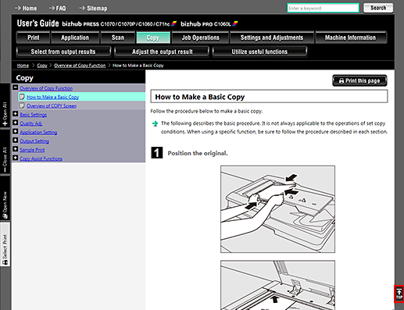Open the Copy Assist Functions sidebar link
The width and height of the screenshot is (404, 310).
41,159
